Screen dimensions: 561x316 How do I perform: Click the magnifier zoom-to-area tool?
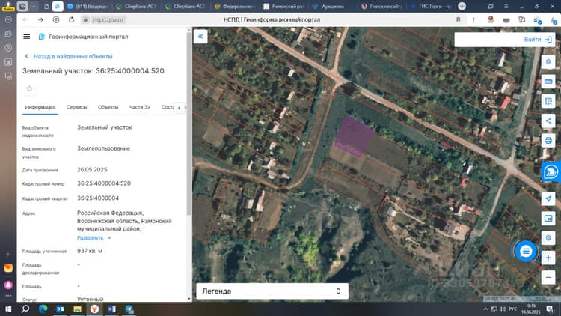(x=548, y=238)
